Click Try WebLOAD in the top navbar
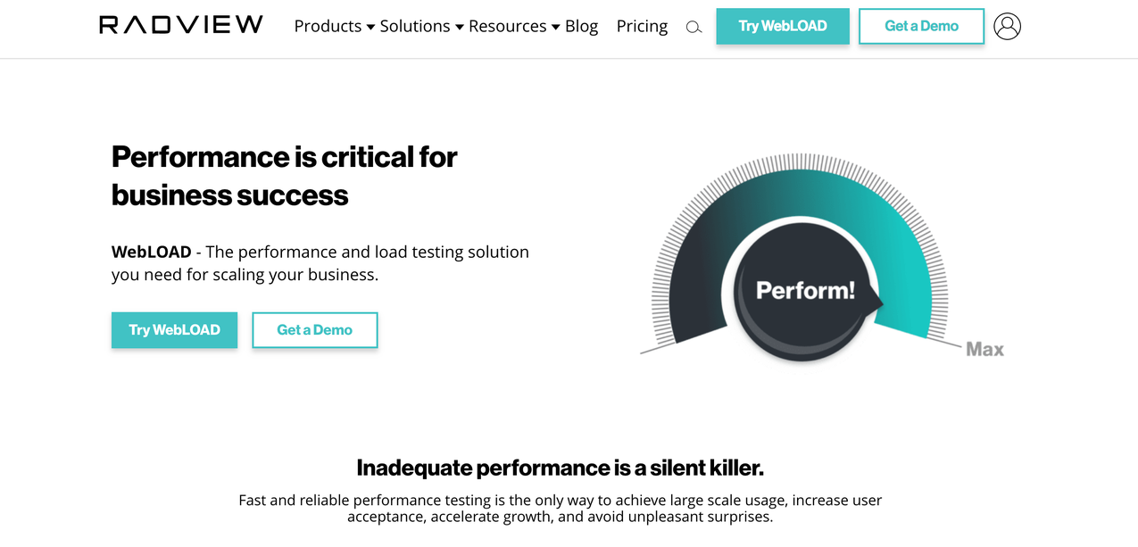Viewport: 1138px width, 547px height. click(x=782, y=26)
